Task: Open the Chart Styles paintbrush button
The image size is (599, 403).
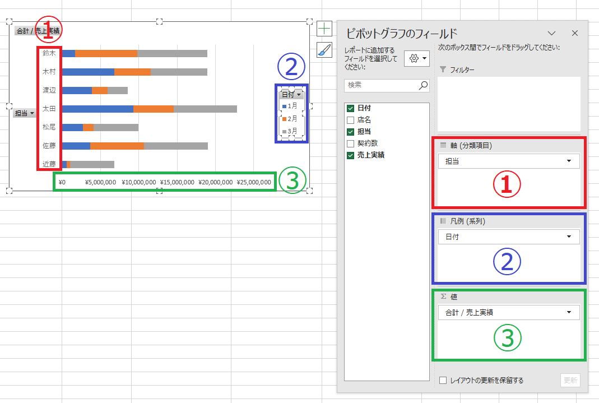Action: 324,49
